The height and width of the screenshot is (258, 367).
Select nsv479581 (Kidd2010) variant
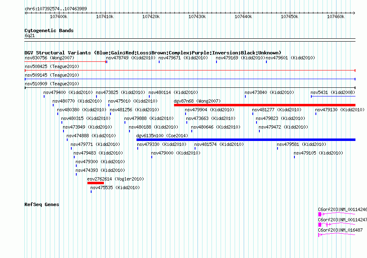pos(301,144)
